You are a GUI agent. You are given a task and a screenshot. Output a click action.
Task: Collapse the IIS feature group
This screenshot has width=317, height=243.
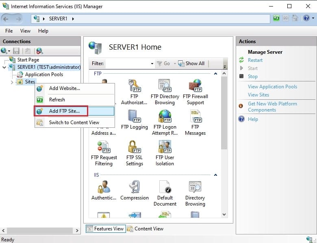(215, 175)
